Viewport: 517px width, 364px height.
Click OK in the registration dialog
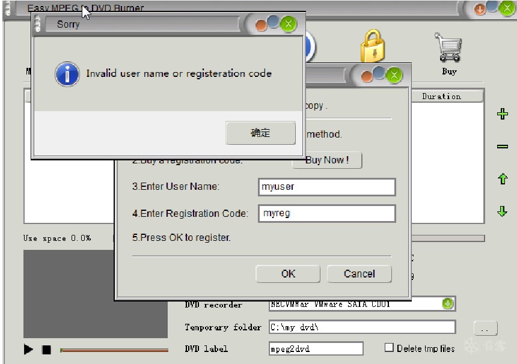point(288,274)
